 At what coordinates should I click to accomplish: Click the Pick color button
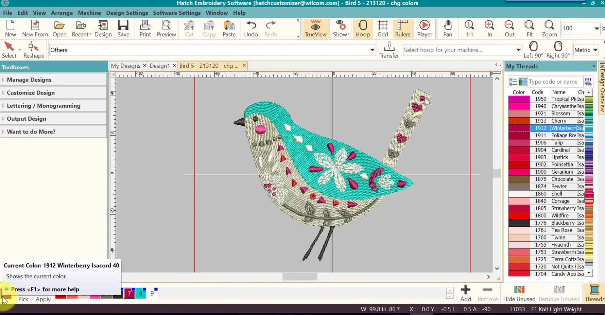pos(23,299)
